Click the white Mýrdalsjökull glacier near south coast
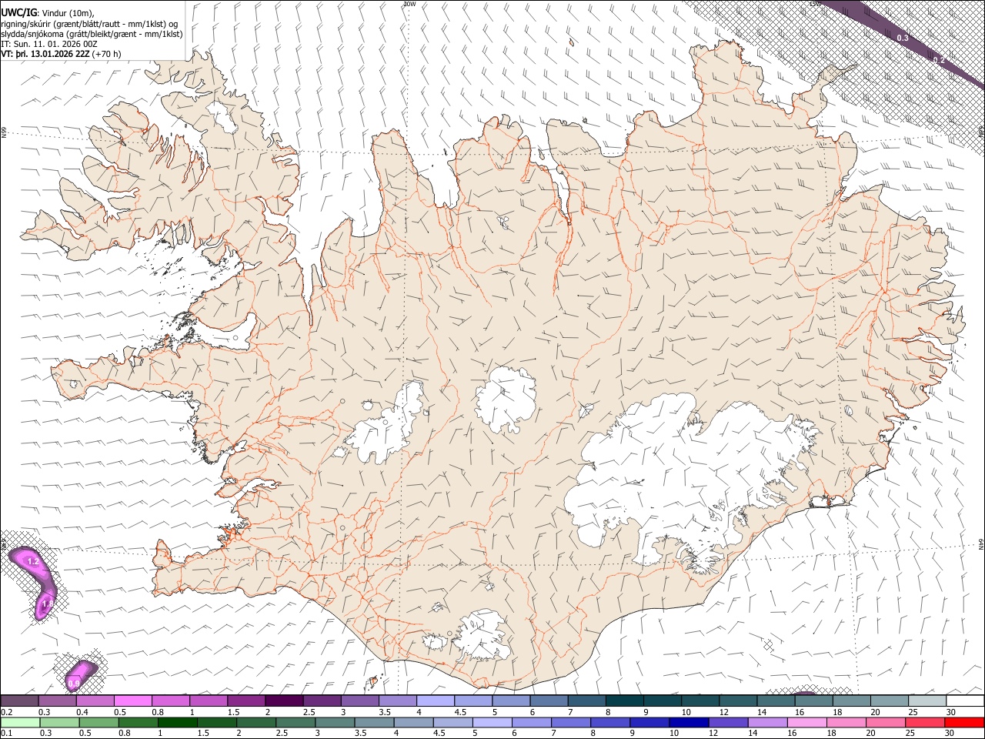 point(483,636)
